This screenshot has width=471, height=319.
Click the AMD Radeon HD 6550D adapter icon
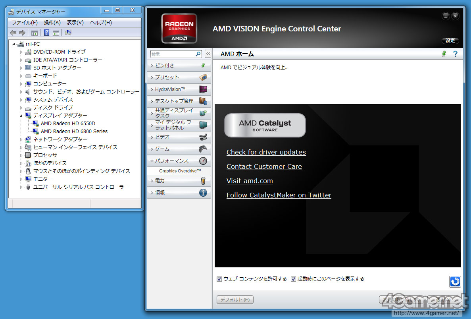pos(36,124)
